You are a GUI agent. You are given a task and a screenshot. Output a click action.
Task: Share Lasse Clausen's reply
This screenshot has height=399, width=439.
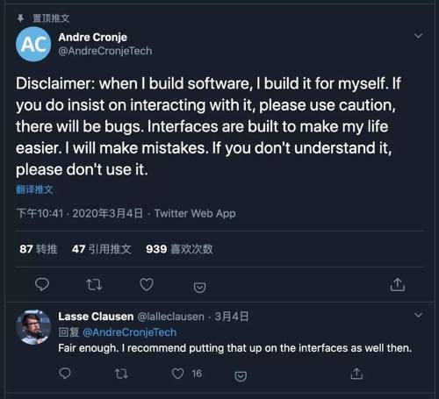[356, 374]
